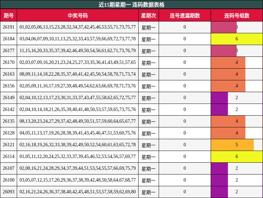
Task: Select issue number 26163
Action: click(9, 74)
